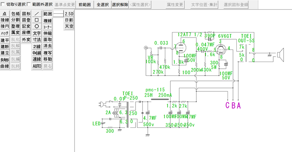
Task: Choose the ハッチ hatch tool
Action: (x=5, y=33)
